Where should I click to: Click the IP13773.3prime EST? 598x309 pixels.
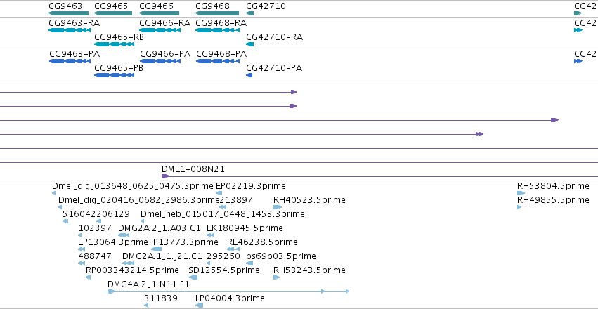pos(157,249)
